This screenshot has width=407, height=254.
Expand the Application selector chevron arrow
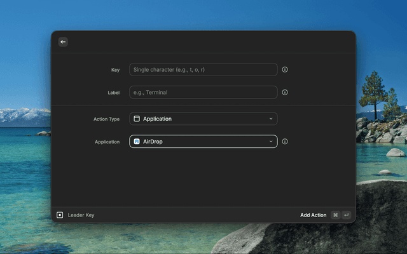[271, 142]
